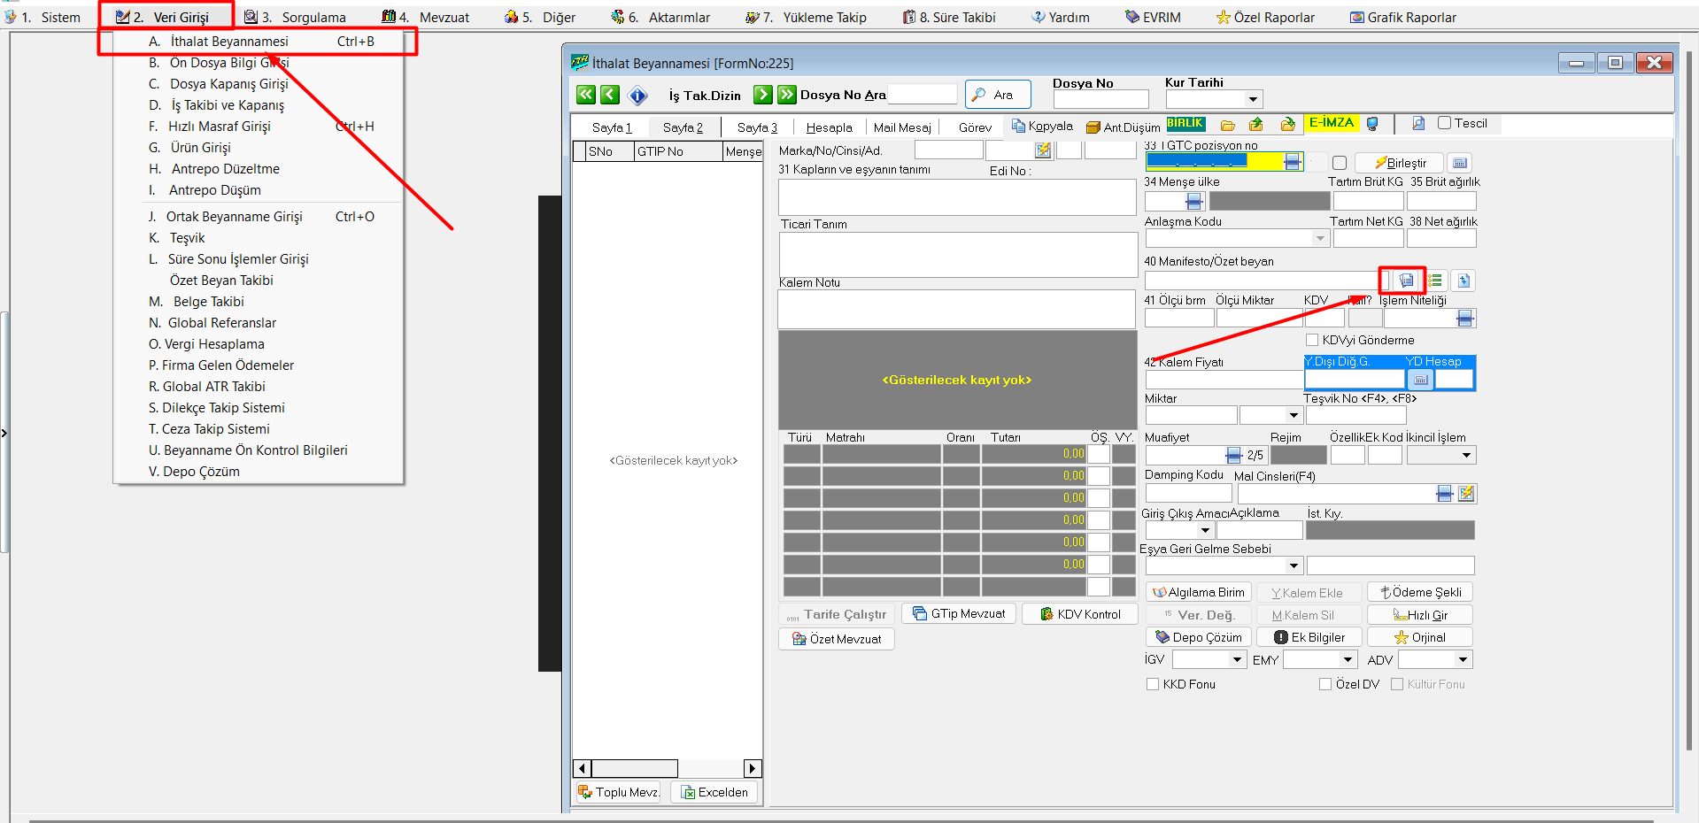The height and width of the screenshot is (823, 1699).
Task: Open GTC pozisyon no lookup icon
Action: coord(1293,162)
